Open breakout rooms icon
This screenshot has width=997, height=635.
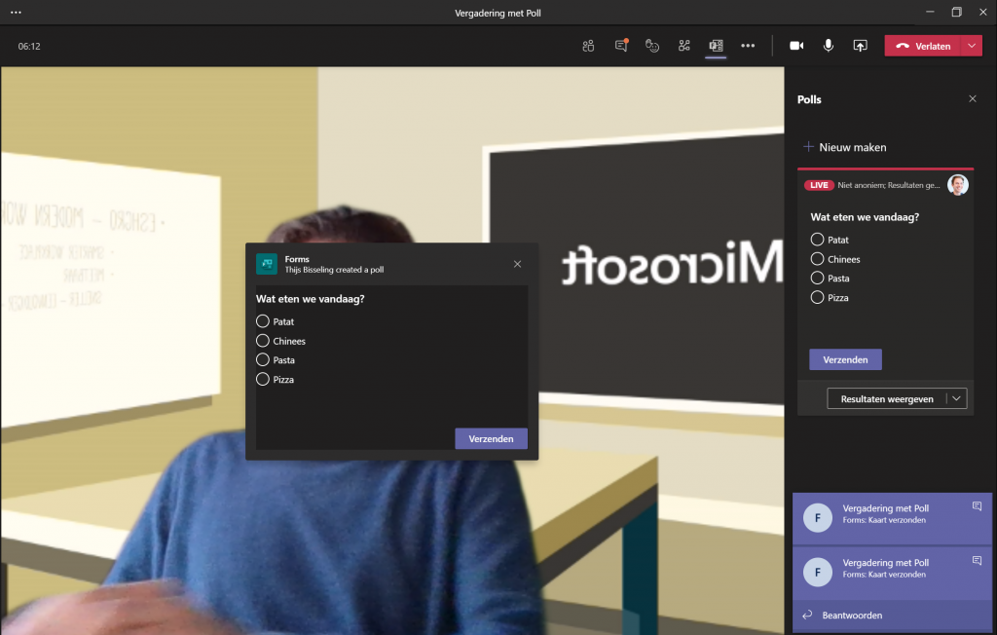point(684,46)
